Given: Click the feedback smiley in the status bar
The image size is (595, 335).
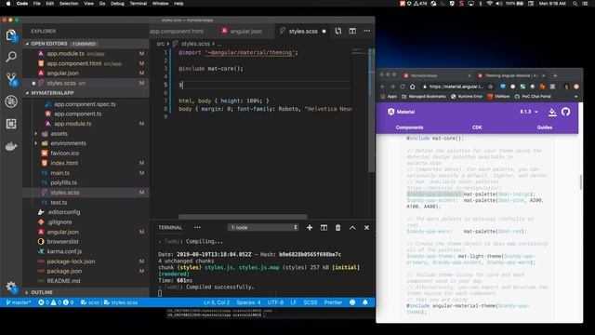Looking at the screenshot, I should pyautogui.click(x=352, y=302).
